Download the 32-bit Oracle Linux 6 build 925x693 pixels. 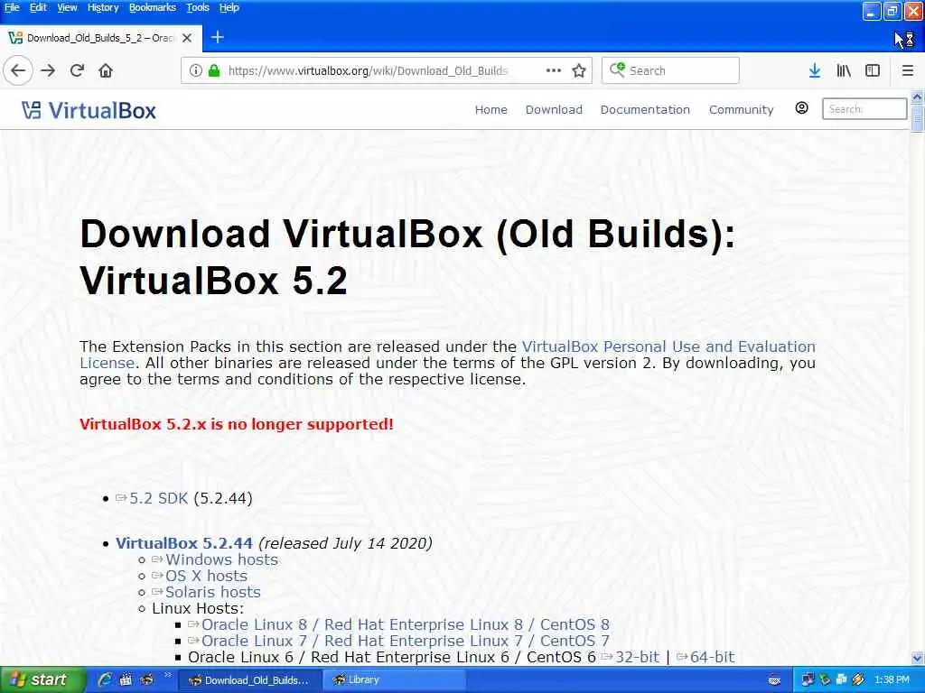(x=637, y=657)
